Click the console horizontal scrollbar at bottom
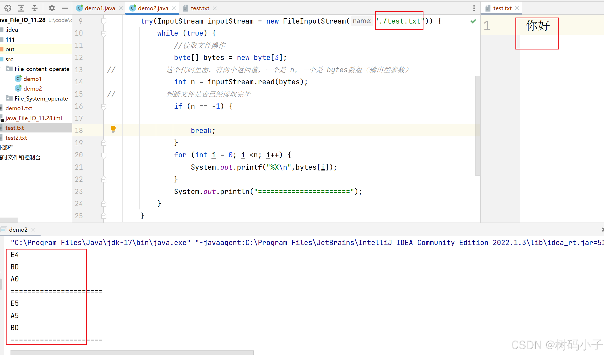Image resolution: width=604 pixels, height=355 pixels. click(x=132, y=352)
